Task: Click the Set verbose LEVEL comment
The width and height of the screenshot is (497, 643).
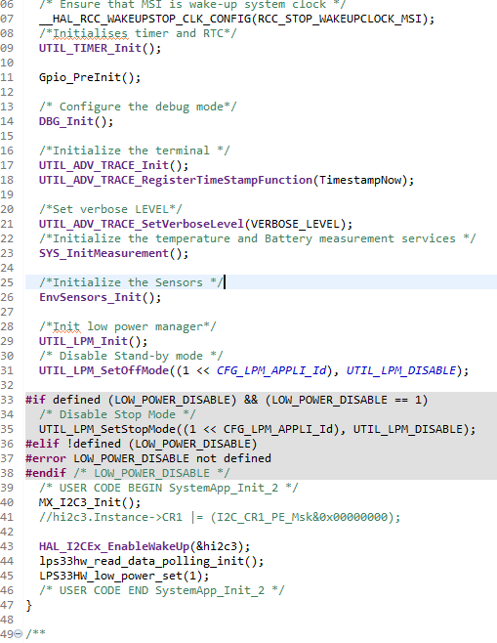Action: click(x=110, y=209)
